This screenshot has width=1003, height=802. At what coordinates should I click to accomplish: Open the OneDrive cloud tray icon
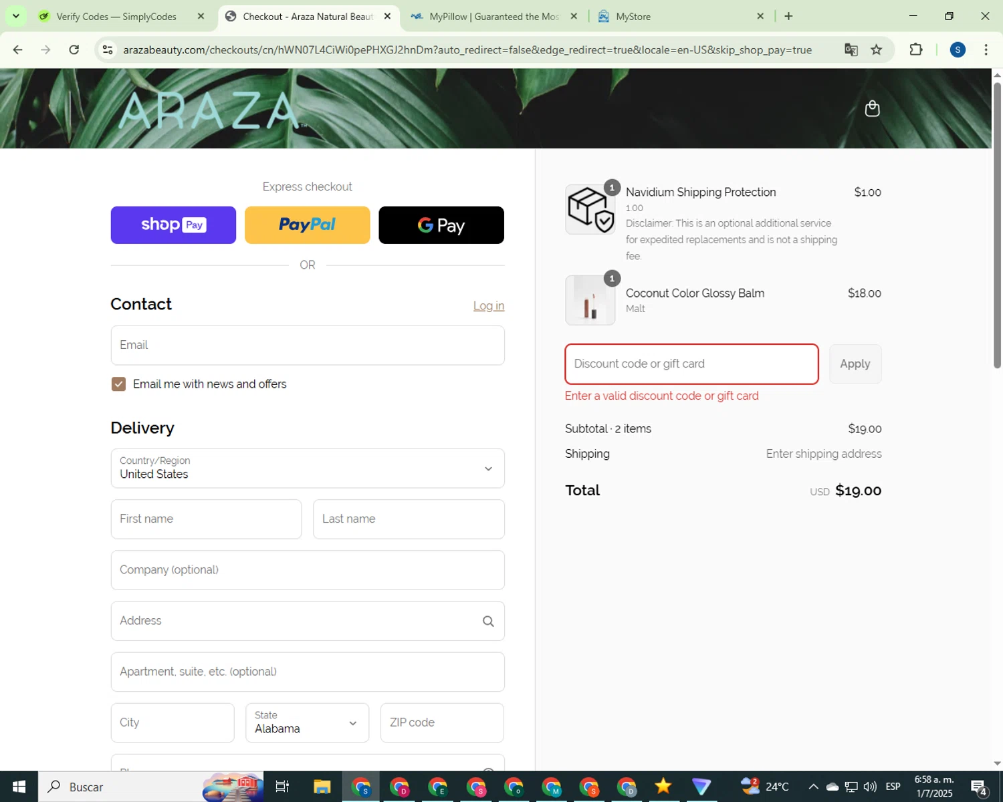pyautogui.click(x=832, y=787)
